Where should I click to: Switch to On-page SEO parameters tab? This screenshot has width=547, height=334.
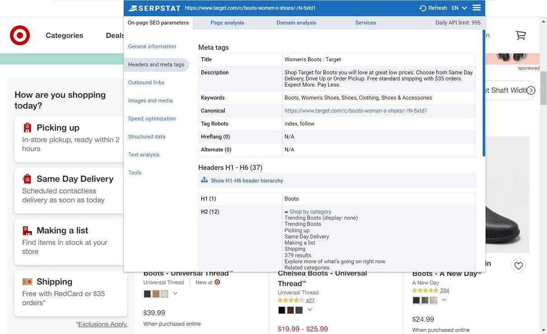pos(158,23)
